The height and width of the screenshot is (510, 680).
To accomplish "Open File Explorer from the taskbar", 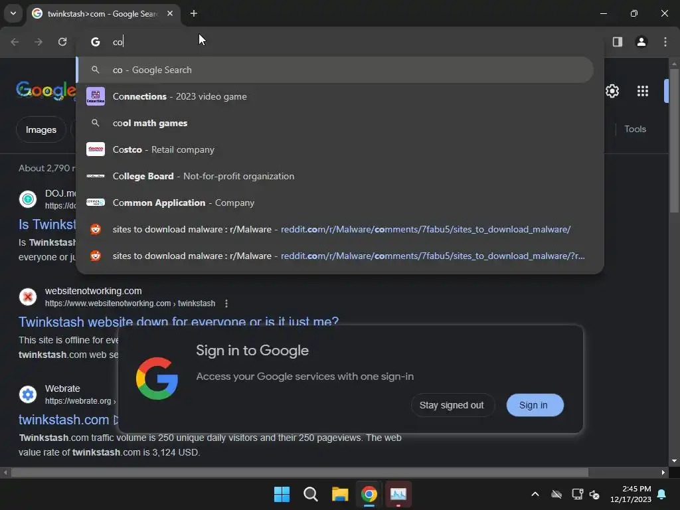I will coord(340,494).
